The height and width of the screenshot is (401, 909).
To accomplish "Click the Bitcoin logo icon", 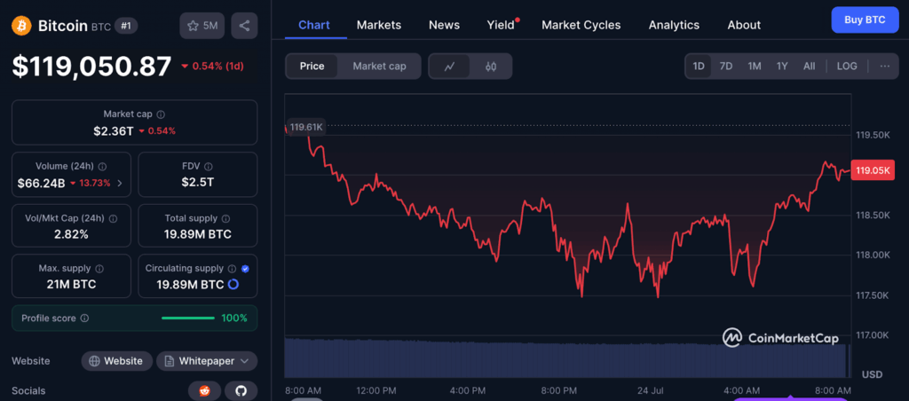I will (x=21, y=26).
